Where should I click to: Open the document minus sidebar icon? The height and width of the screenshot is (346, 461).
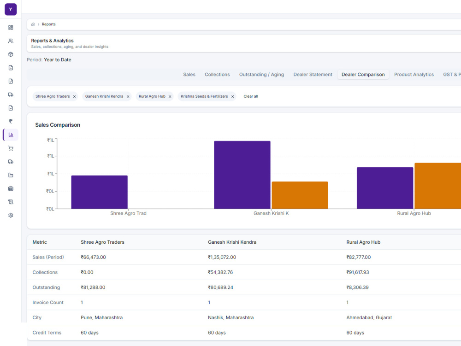coord(11,108)
